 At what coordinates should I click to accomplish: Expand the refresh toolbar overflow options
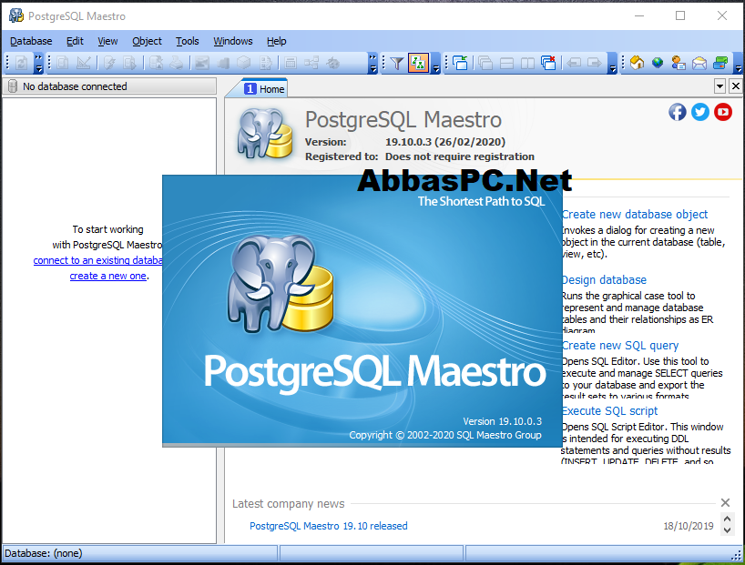coord(38,63)
